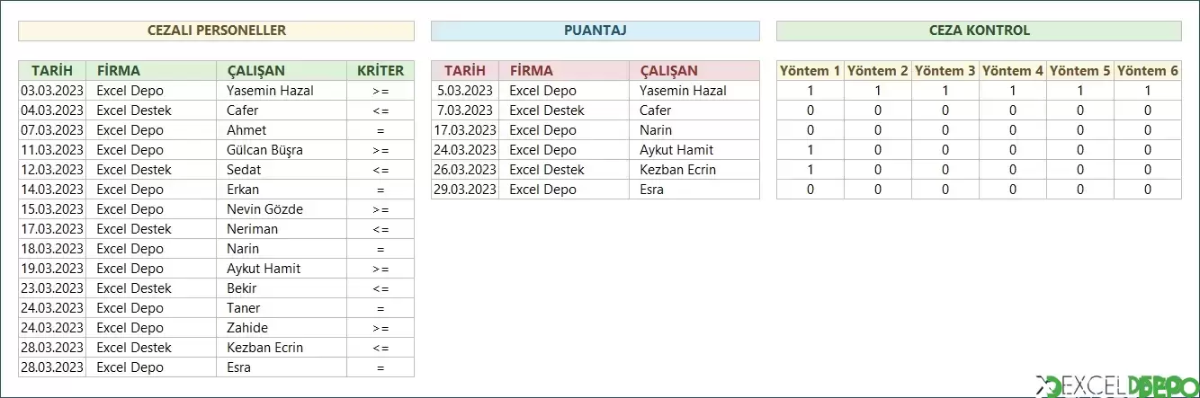Screen dimensions: 1200x398
Task: Select the CEZA KONTROL title banner
Action: coord(979,31)
